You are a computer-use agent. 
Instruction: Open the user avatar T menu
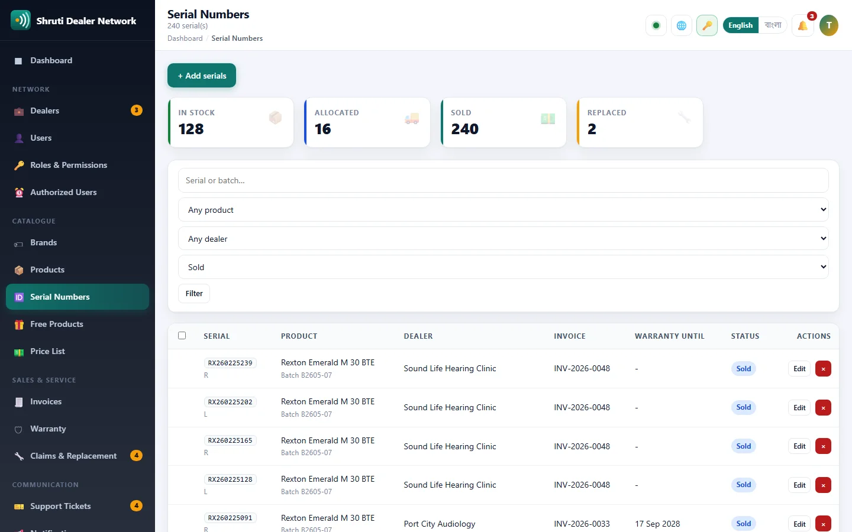pos(829,25)
